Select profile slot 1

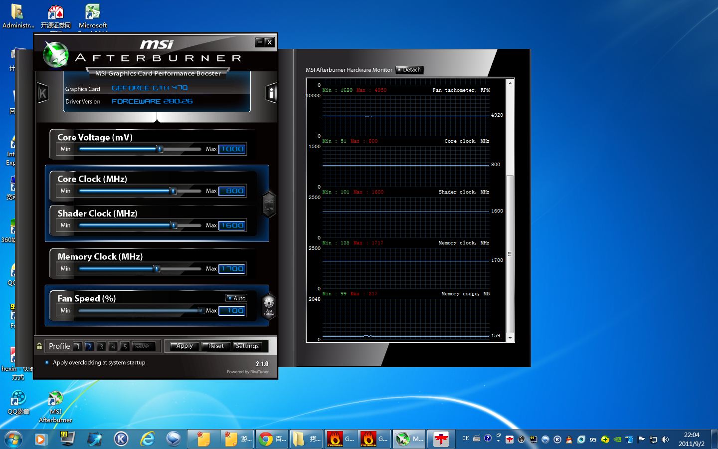click(x=78, y=346)
